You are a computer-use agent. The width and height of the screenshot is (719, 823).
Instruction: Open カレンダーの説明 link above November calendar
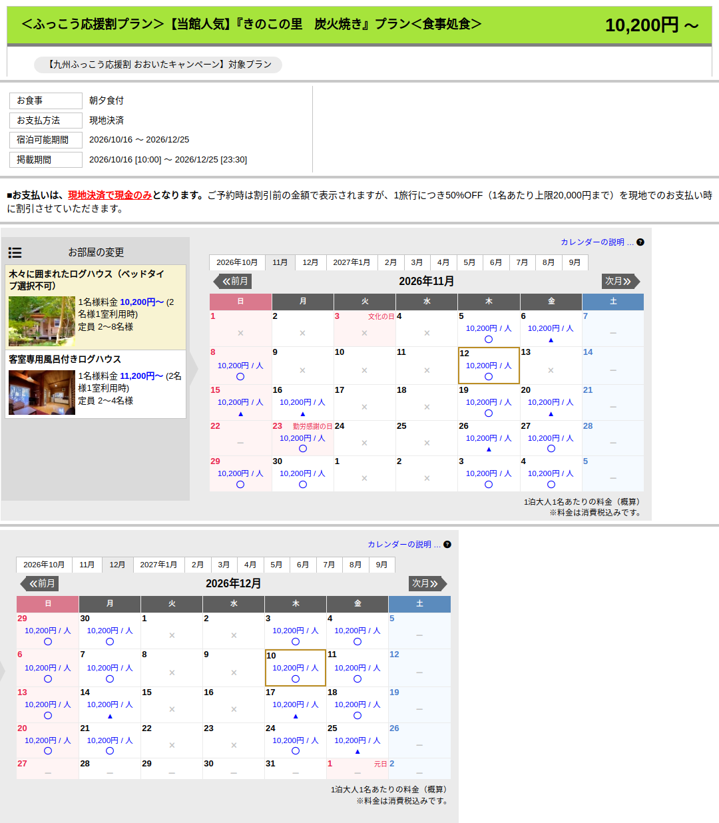(597, 242)
